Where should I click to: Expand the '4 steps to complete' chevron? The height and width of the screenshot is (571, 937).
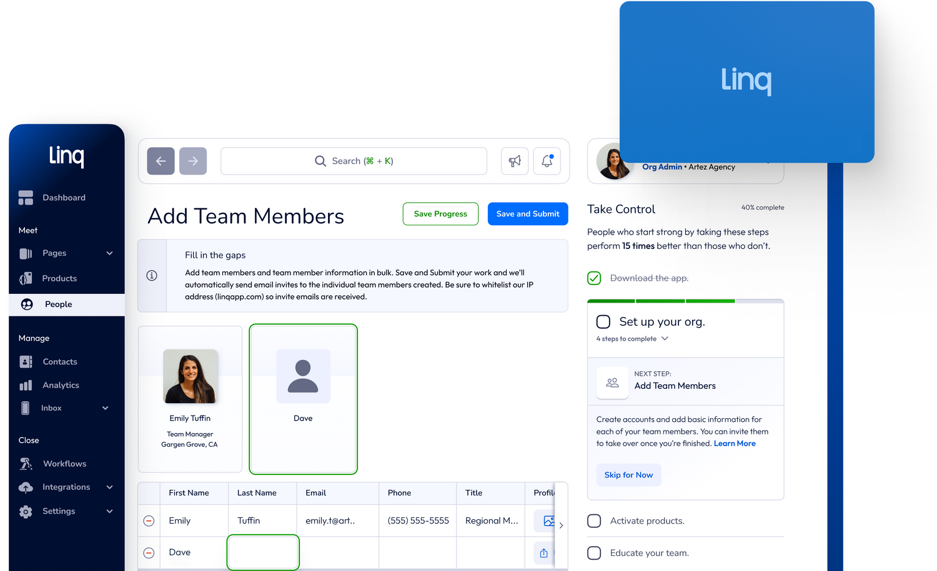pyautogui.click(x=665, y=339)
